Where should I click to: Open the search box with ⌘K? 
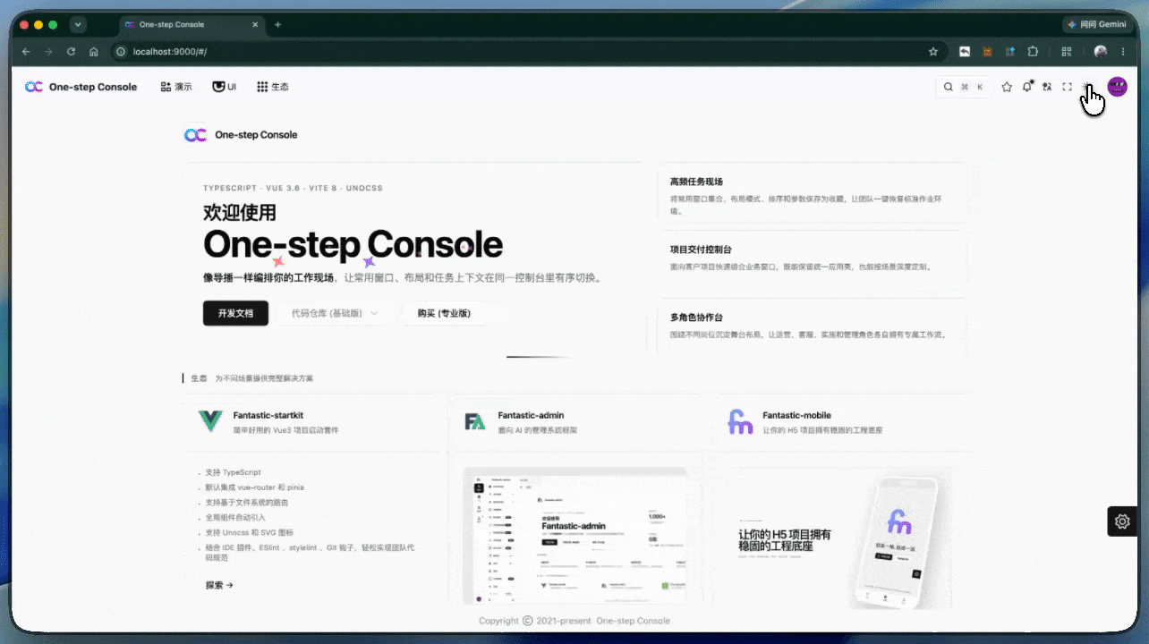click(963, 87)
